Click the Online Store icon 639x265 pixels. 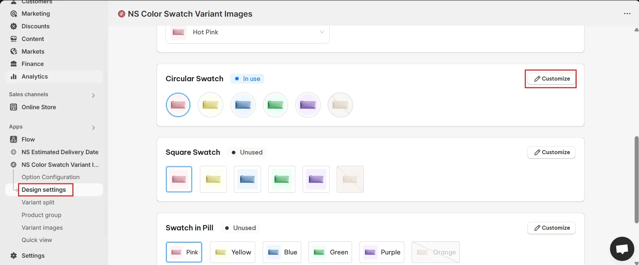click(14, 107)
